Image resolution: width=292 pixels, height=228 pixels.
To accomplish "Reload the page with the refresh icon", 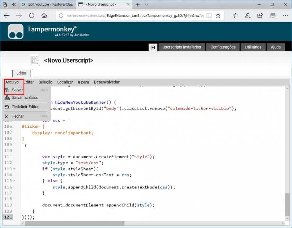I will (32, 16).
